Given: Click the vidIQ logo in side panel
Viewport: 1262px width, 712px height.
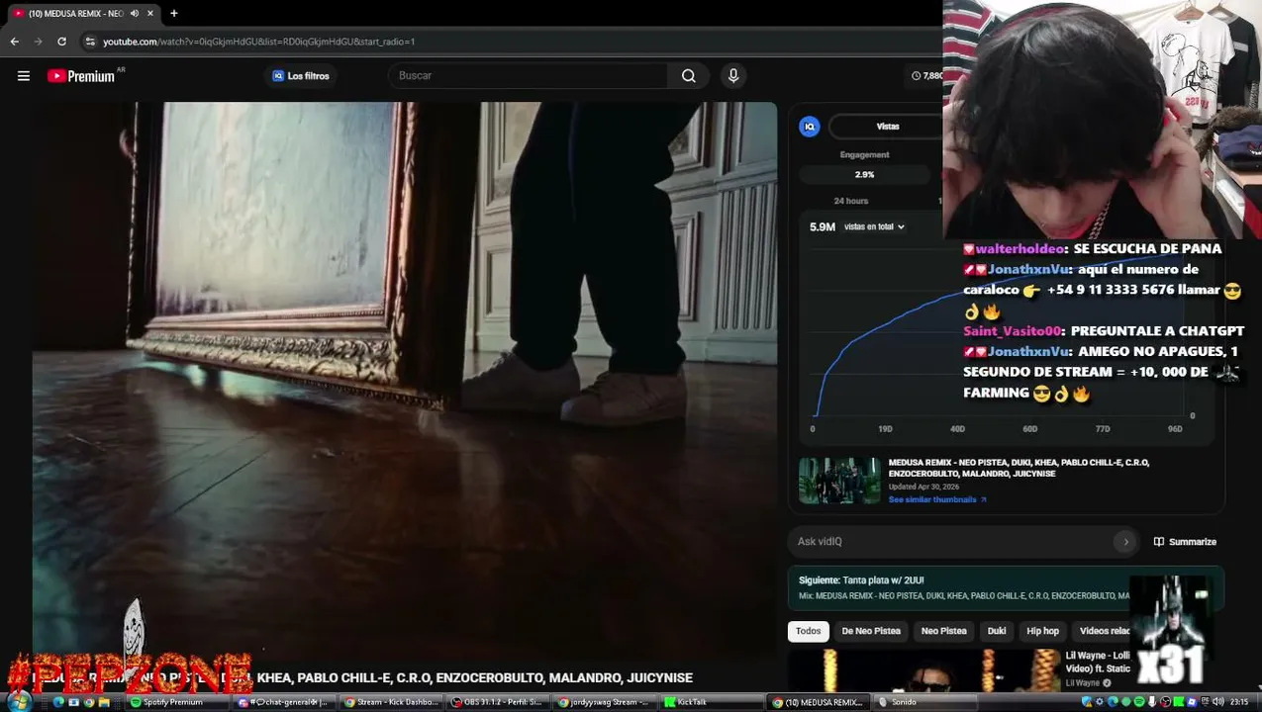Looking at the screenshot, I should click(810, 127).
